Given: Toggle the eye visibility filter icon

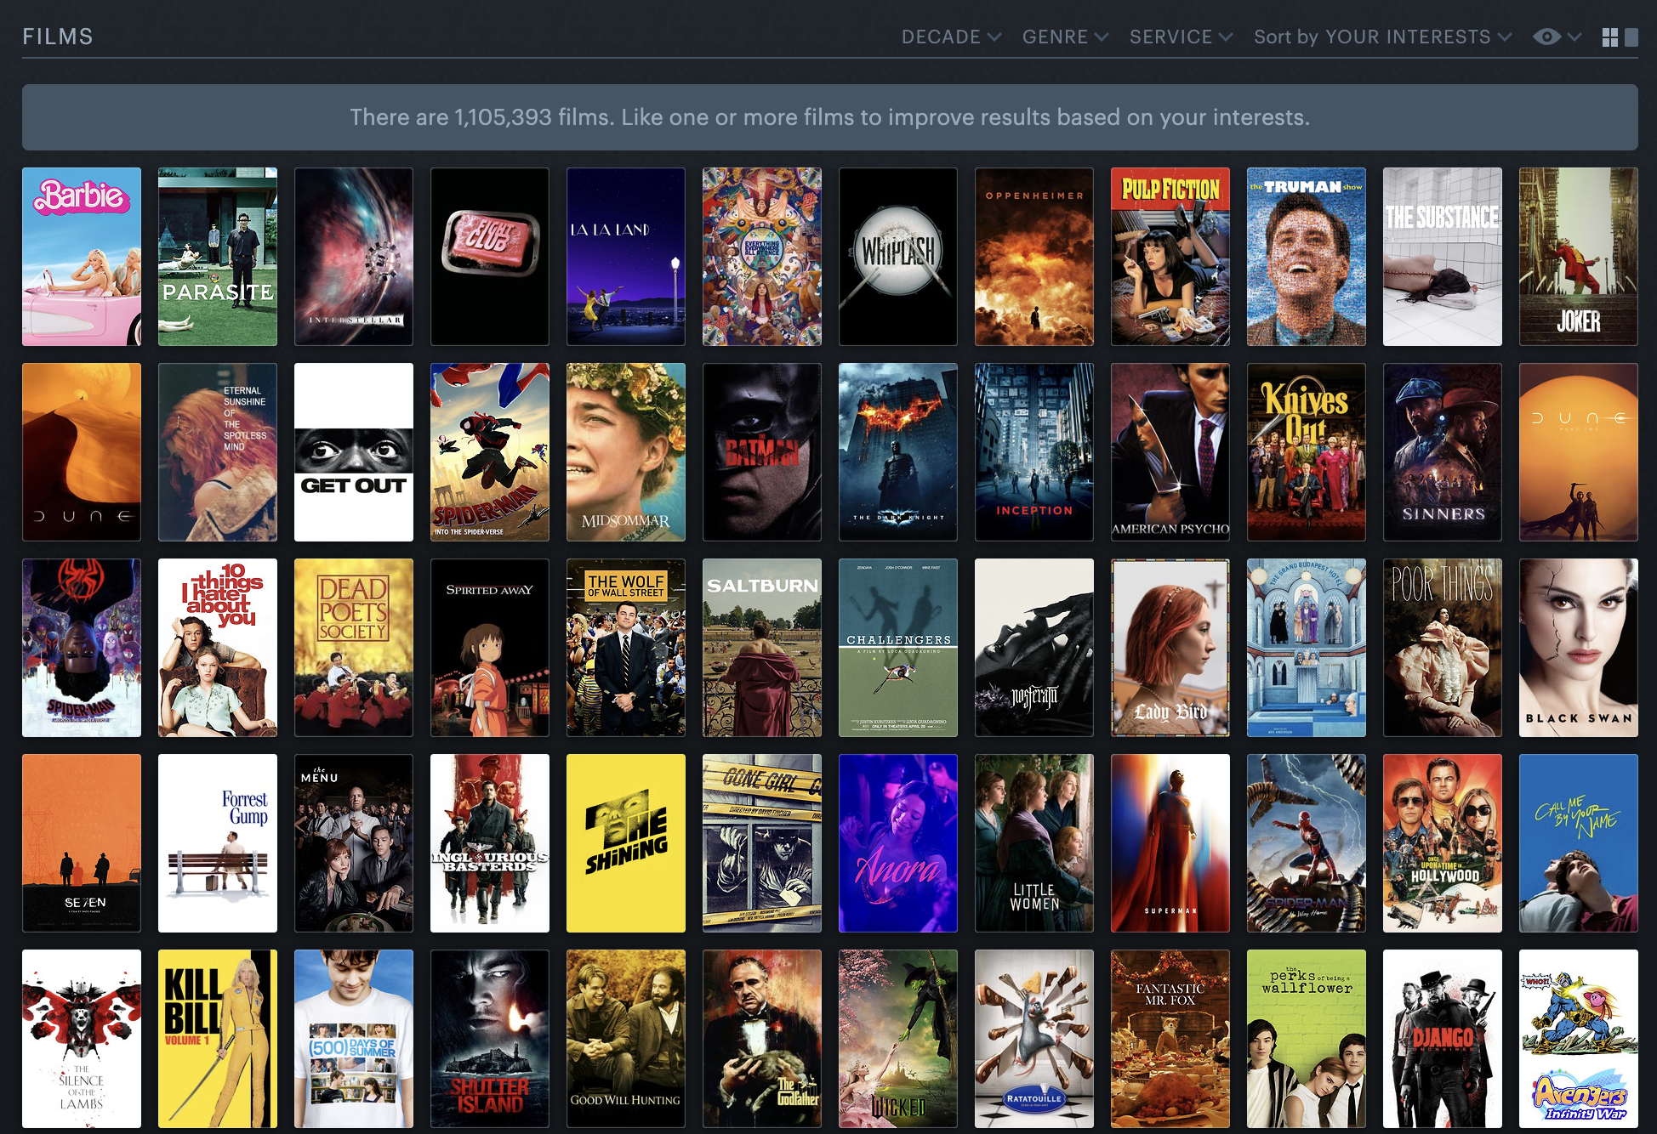Looking at the screenshot, I should point(1546,37).
